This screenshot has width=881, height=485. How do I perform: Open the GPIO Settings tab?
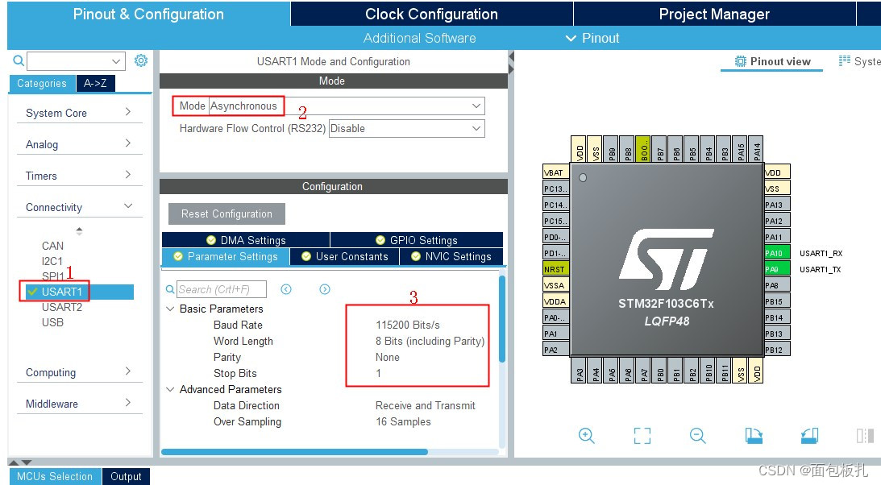(x=417, y=240)
